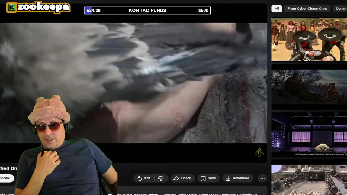Click the thumbs-up like icon
This screenshot has width=347, height=195.
[x=139, y=178]
